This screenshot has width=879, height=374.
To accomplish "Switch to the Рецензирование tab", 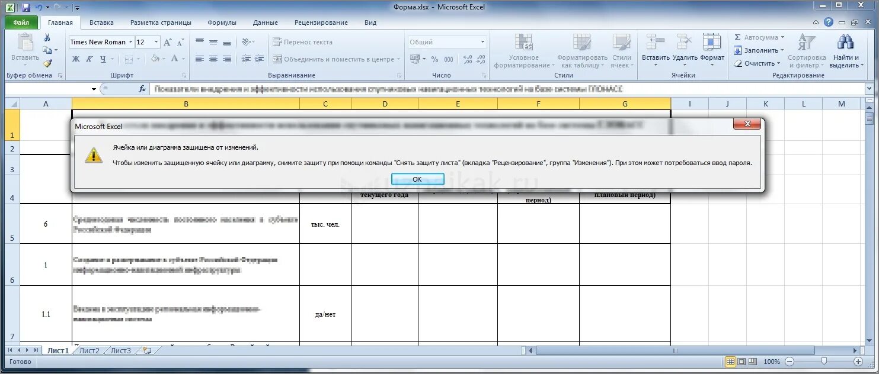I will click(x=321, y=22).
